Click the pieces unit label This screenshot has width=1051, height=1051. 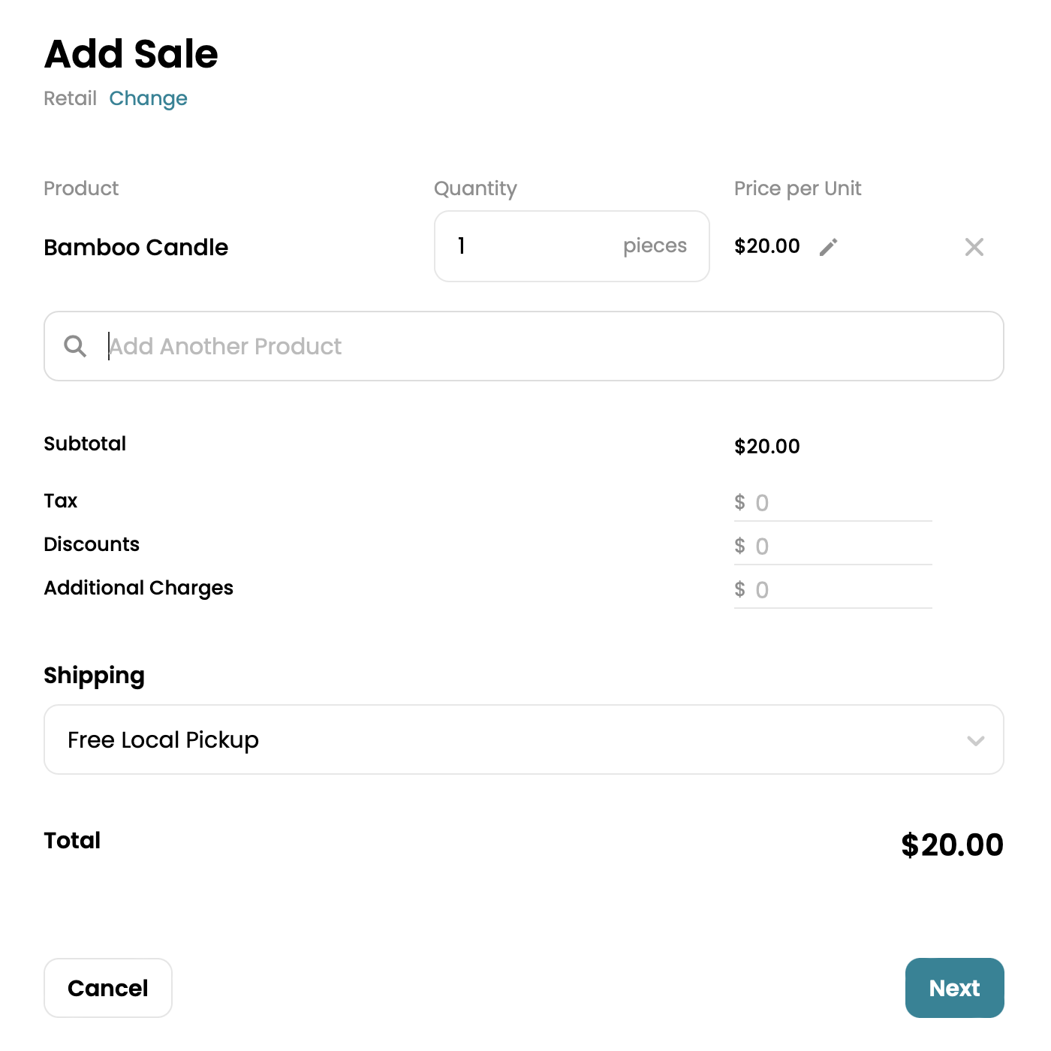click(x=655, y=245)
